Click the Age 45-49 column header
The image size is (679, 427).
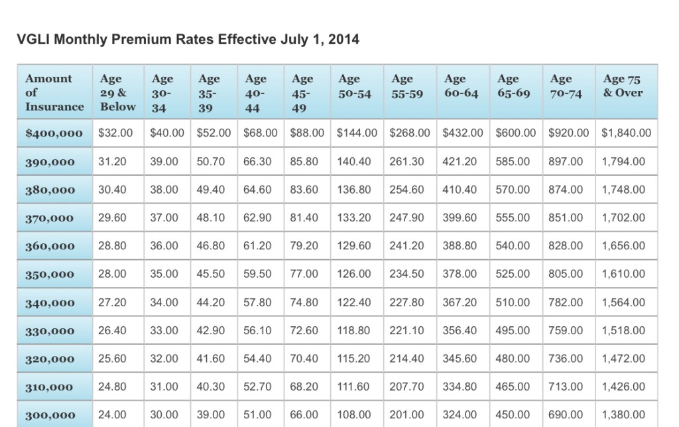(302, 92)
